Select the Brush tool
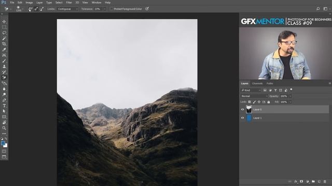 click(x=4, y=61)
